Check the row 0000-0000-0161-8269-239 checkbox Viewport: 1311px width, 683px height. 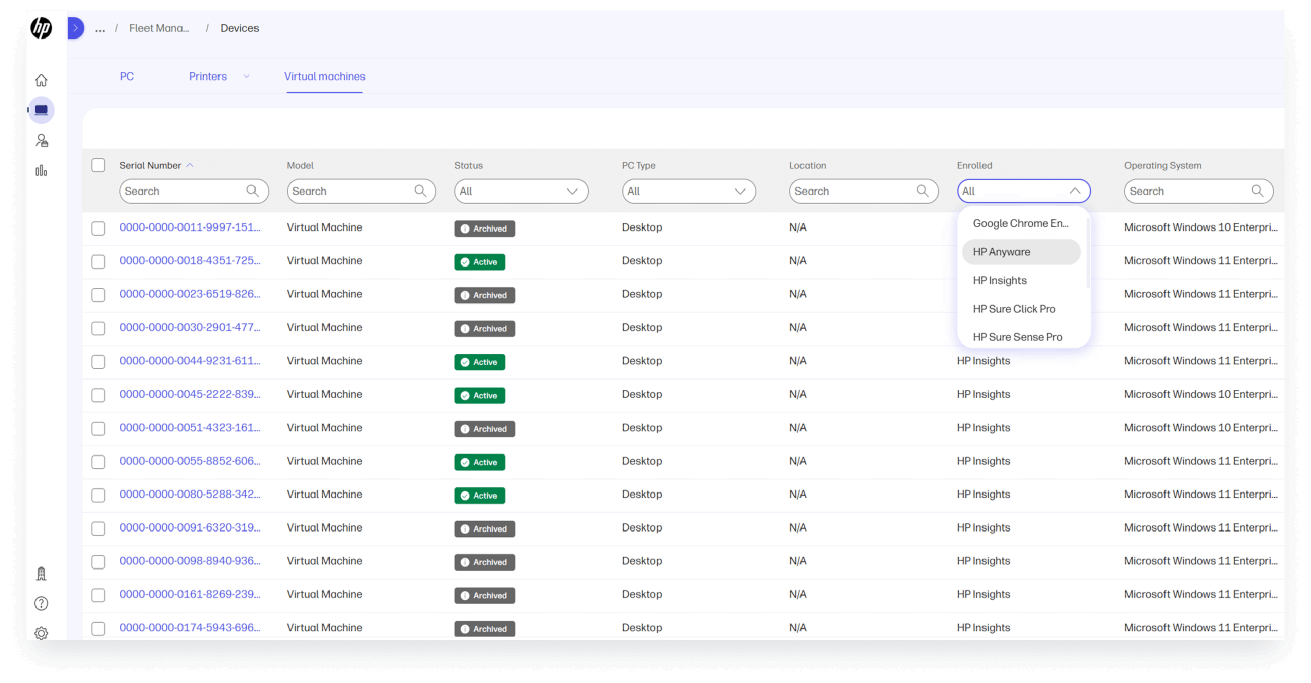(98, 595)
